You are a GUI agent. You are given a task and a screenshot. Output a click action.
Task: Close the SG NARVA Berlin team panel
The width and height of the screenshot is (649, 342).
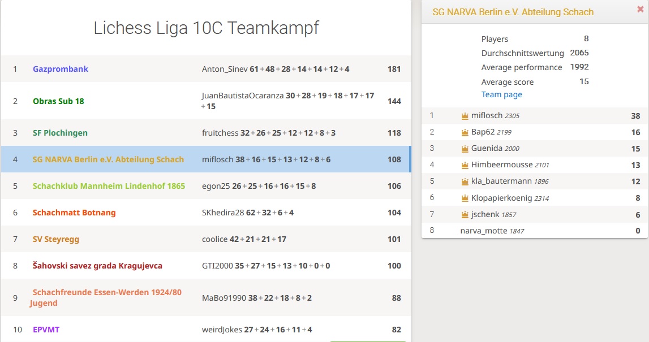[641, 9]
